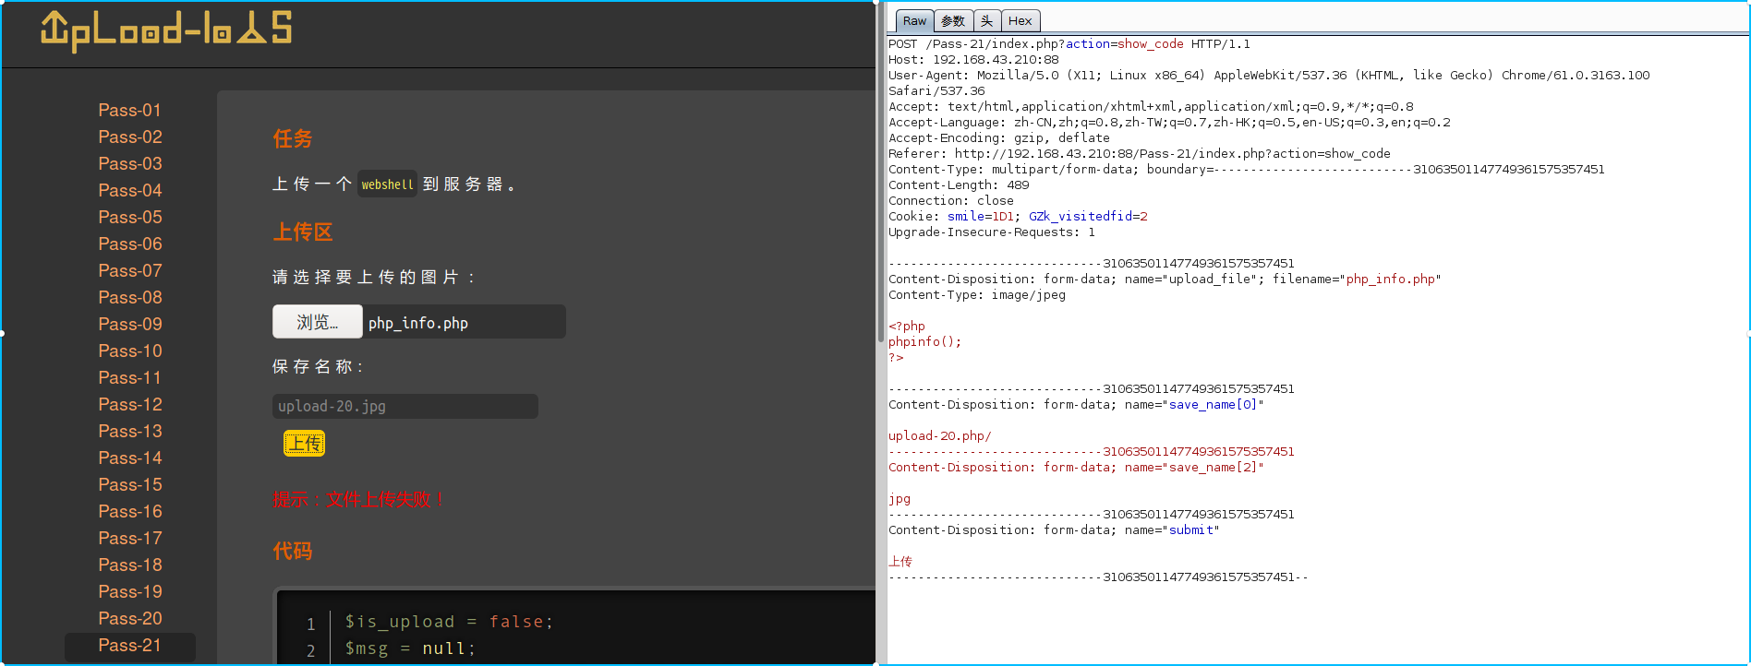Open Pass-17 in the sidebar
This screenshot has height=666, width=1751.
click(130, 538)
